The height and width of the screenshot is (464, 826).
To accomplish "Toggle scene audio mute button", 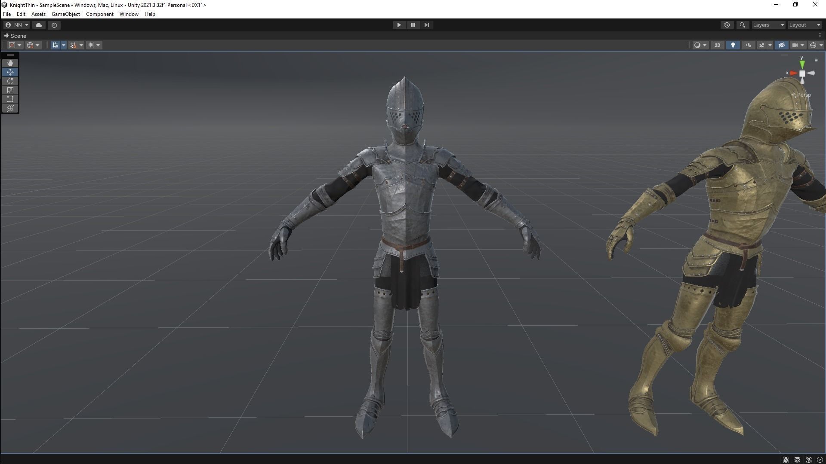I will 749,45.
